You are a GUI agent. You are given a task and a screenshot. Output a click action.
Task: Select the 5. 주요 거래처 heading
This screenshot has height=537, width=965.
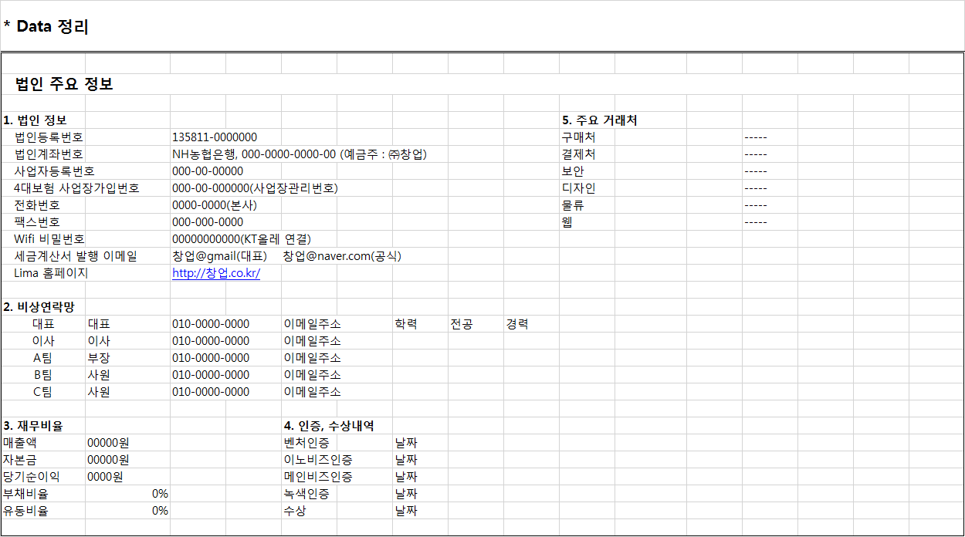click(x=599, y=120)
